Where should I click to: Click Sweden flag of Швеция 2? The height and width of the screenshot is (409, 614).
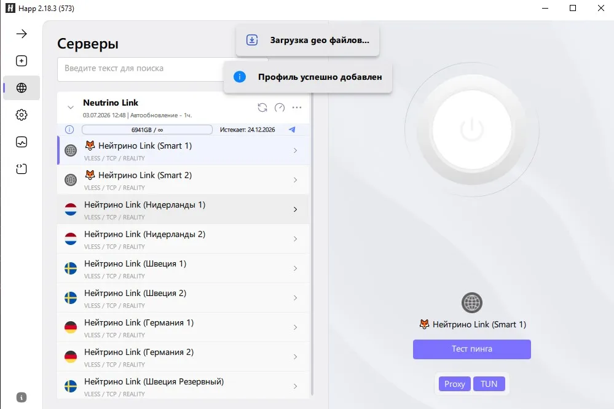(x=71, y=298)
